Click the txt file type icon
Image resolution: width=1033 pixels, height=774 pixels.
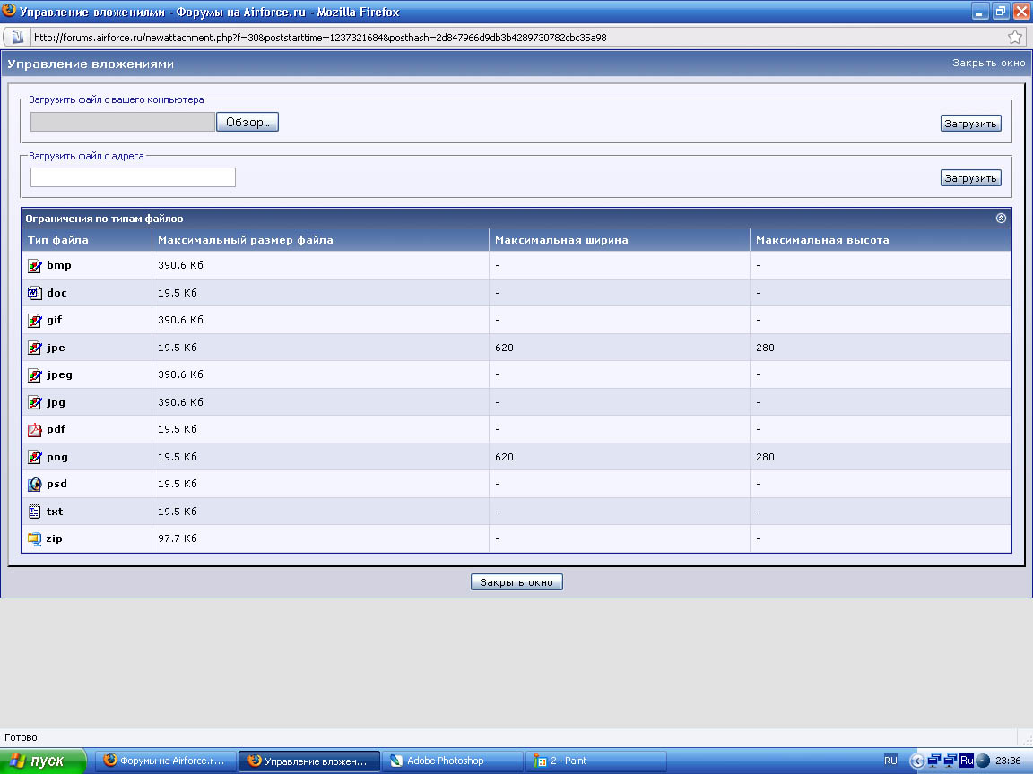(35, 512)
